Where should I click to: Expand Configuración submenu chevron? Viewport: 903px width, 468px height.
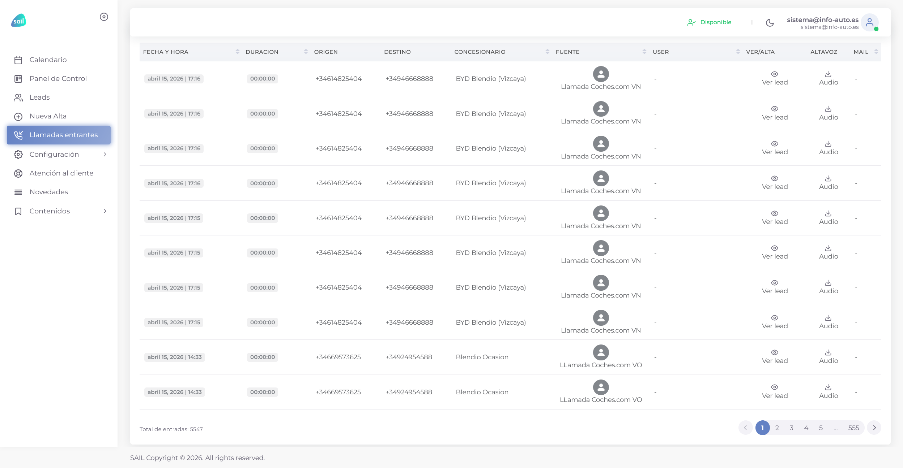105,155
